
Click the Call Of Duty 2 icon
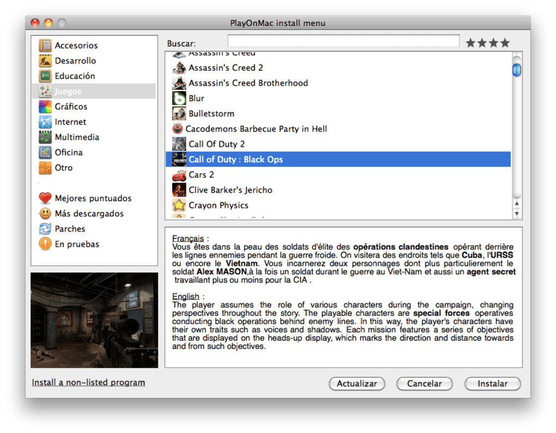(179, 144)
